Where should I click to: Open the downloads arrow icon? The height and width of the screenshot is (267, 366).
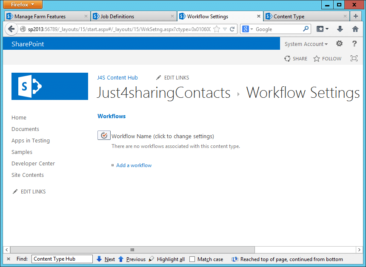click(340, 29)
